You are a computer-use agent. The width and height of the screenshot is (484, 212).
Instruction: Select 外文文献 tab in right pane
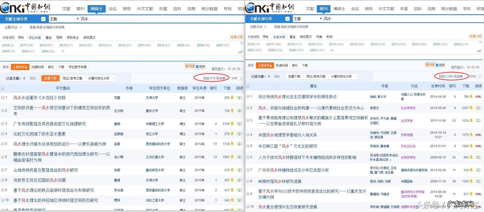click(x=386, y=9)
